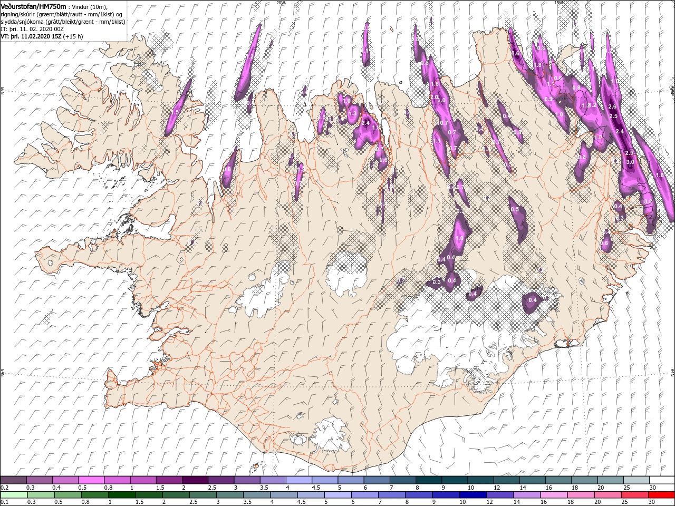Select the 'IT: þri. 11. 02. 2020 00Z' line
Image resolution: width=675 pixels, height=506 pixels.
(x=32, y=30)
